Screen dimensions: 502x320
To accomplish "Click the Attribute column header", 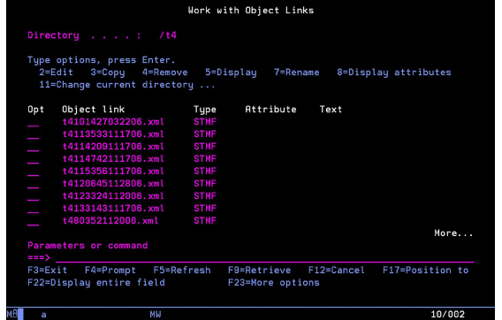I will (270, 110).
